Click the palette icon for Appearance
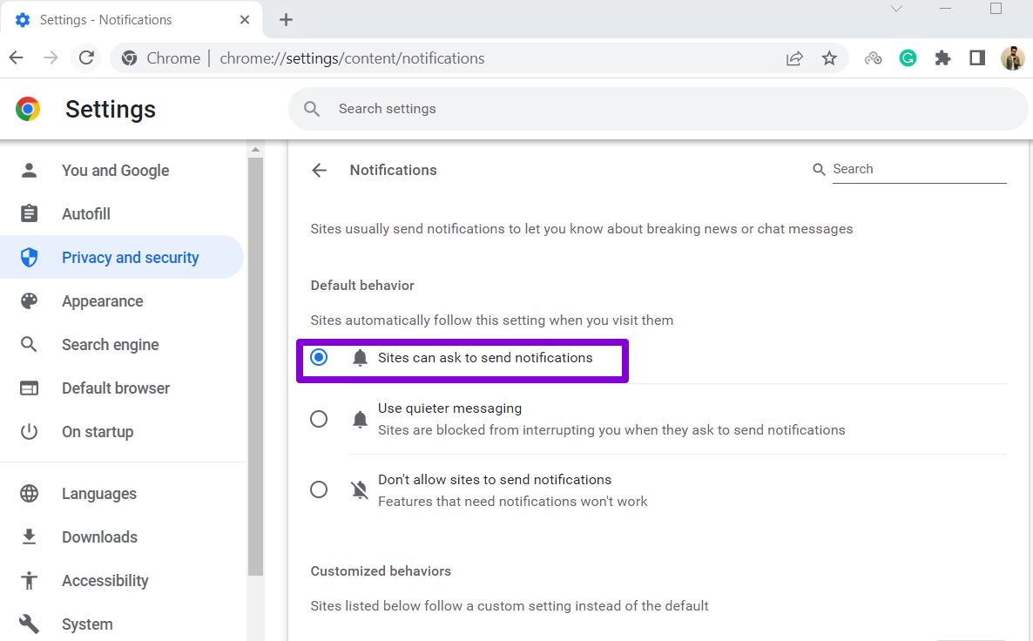The image size is (1033, 641). point(29,301)
